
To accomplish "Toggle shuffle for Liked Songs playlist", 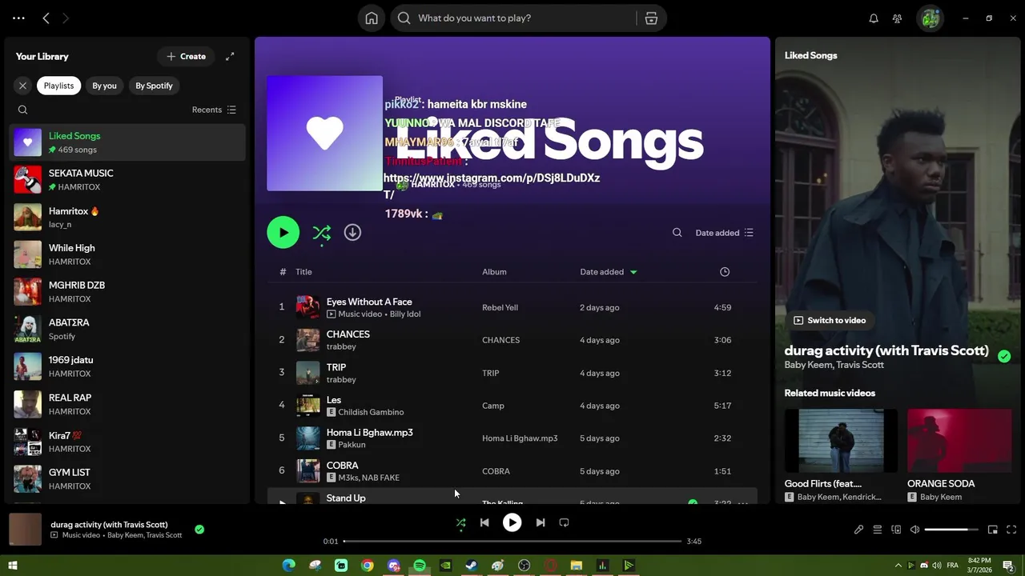I will [321, 233].
